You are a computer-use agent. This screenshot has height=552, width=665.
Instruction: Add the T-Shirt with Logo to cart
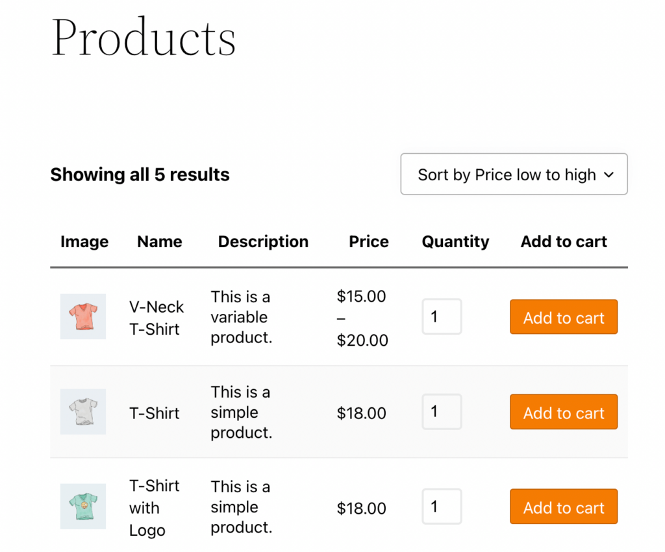pos(563,507)
